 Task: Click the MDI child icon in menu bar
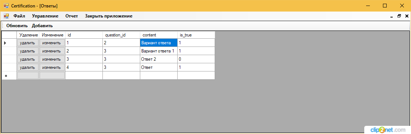pos(6,16)
